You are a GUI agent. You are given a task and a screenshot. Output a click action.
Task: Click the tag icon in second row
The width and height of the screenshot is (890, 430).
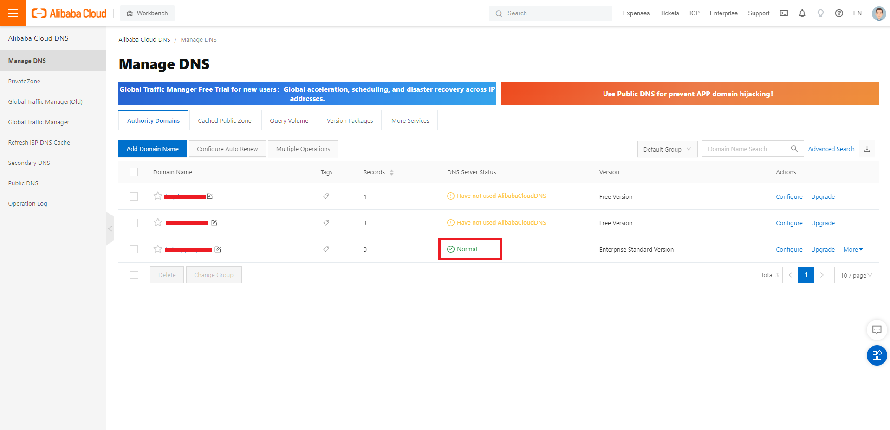[326, 222]
